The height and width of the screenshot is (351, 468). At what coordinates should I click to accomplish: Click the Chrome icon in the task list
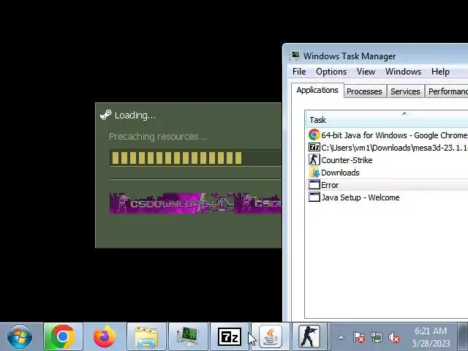click(x=314, y=135)
